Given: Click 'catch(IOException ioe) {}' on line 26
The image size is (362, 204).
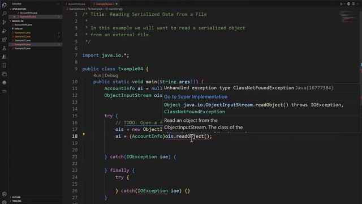Looking at the screenshot, I should (x=155, y=191).
